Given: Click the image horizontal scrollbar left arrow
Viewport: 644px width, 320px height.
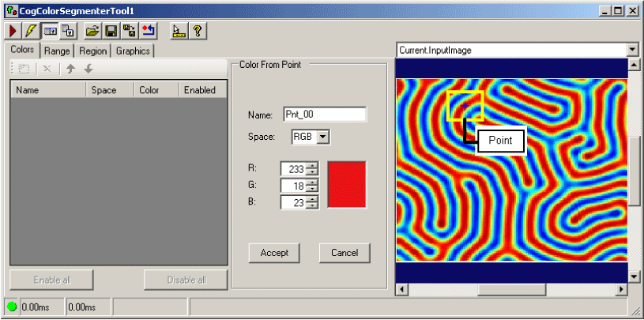Looking at the screenshot, I should click(401, 289).
